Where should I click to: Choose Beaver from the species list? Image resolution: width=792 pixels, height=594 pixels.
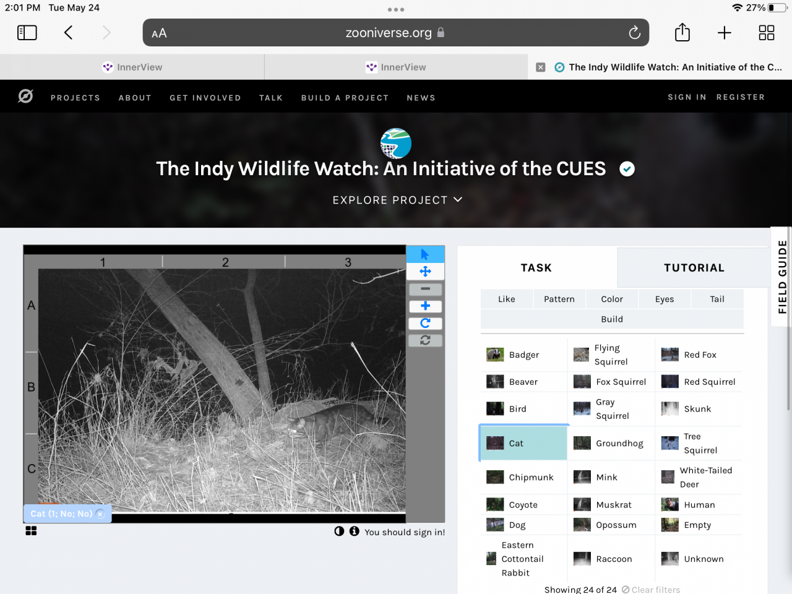[523, 382]
